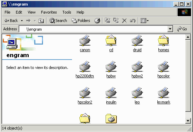The image size is (193, 132).
Task: Open the cd shared folder icon
Action: point(111,40)
